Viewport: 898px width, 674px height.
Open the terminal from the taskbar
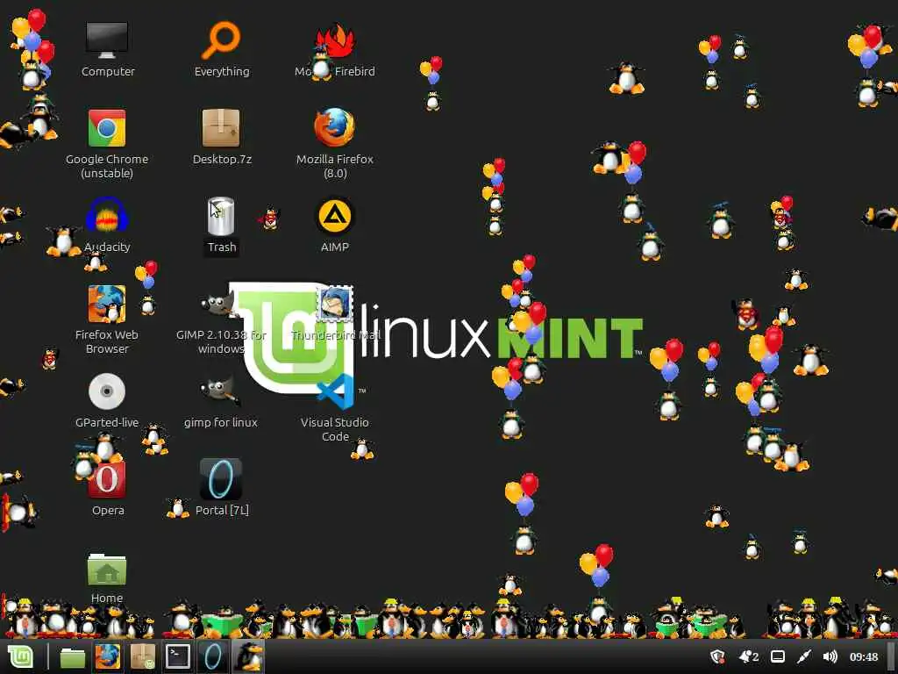pos(178,656)
